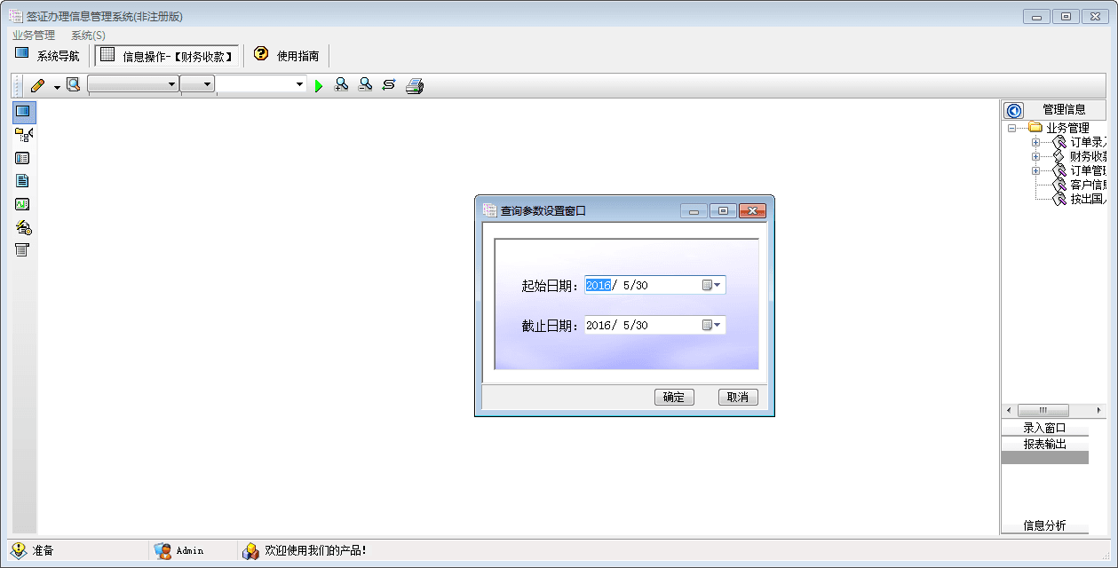The width and height of the screenshot is (1118, 568).
Task: Switch to the 系统导航 tab
Action: (x=48, y=56)
